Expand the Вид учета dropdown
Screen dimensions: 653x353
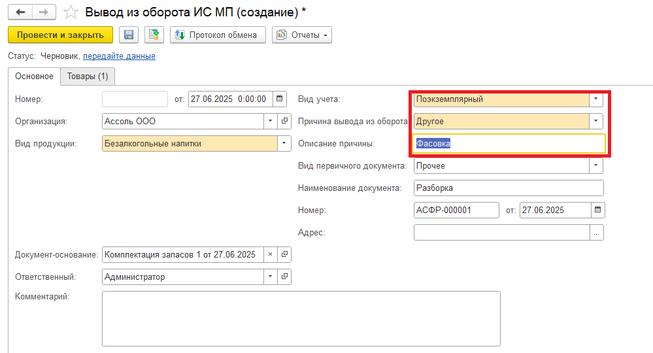pos(595,99)
